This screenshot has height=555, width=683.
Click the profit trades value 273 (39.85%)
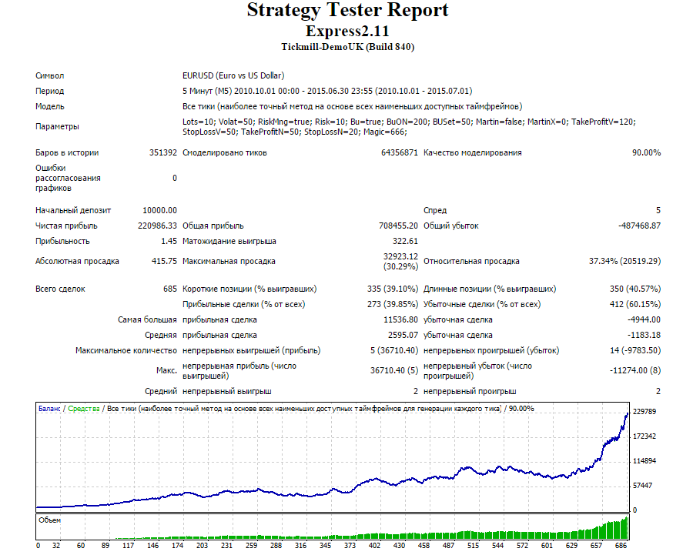point(393,304)
